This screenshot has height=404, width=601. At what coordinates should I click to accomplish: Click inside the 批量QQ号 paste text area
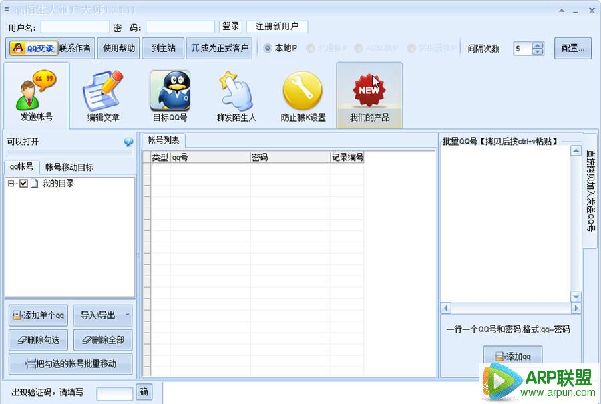[x=506, y=224]
